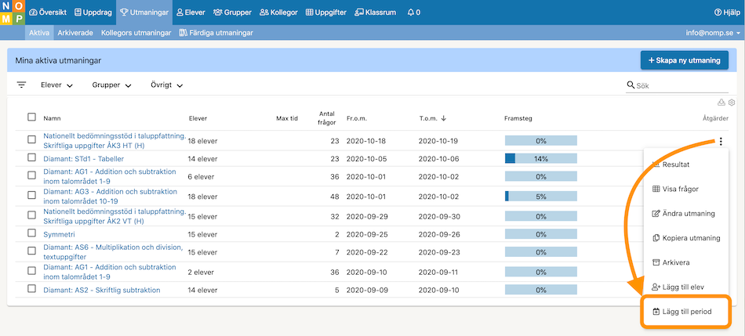Open Diamant: STd1 - Tabeller link
Screen dimensions: 745x336
[x=84, y=159]
